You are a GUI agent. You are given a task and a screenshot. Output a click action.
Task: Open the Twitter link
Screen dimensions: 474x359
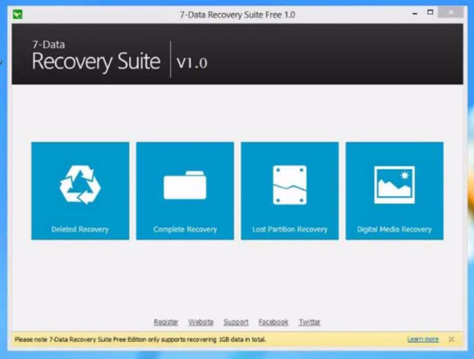coord(309,322)
